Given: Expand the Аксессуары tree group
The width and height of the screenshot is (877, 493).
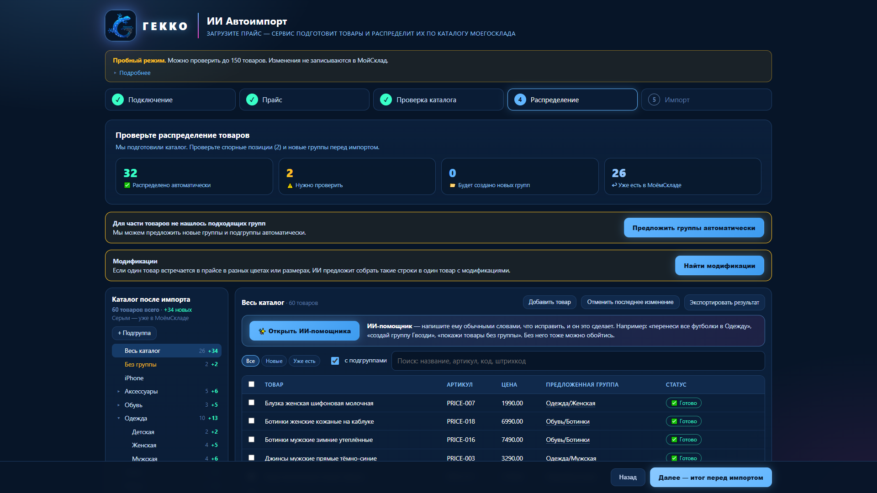Looking at the screenshot, I should coord(118,391).
